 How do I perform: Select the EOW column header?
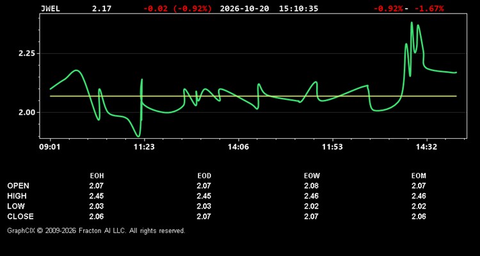pos(312,176)
